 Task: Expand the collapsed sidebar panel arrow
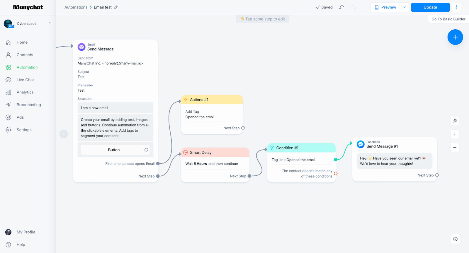tap(64, 134)
